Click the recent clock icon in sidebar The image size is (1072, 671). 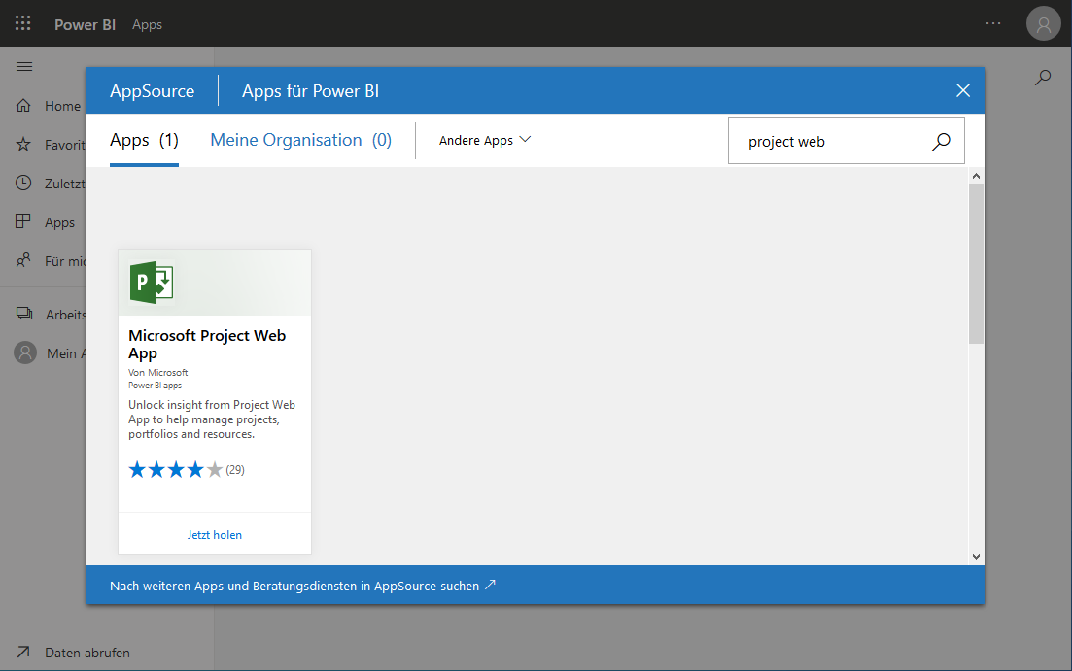[x=23, y=184]
